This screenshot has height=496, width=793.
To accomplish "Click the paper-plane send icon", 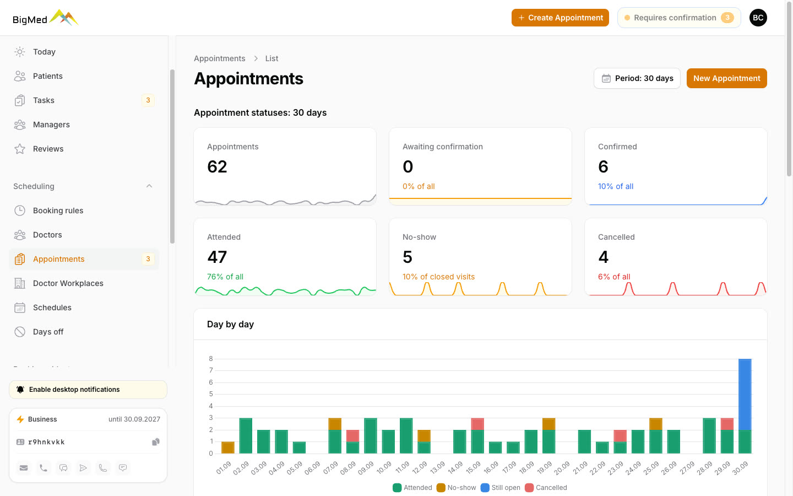I will [x=83, y=468].
